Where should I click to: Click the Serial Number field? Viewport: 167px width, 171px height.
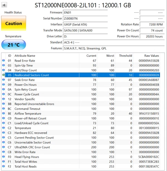(x=85, y=18)
